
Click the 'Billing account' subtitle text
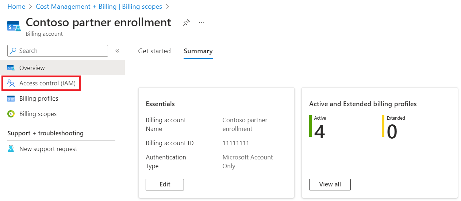(x=44, y=34)
